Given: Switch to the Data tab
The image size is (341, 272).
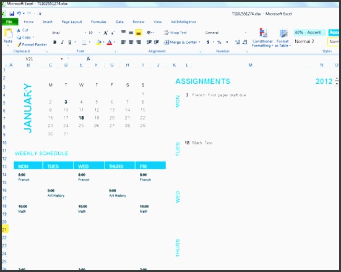Looking at the screenshot, I should tap(119, 22).
